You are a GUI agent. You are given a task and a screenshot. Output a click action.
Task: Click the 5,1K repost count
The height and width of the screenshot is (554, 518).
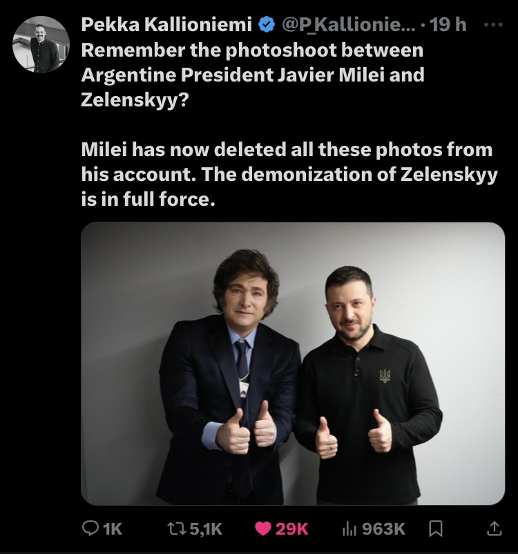pos(206,528)
